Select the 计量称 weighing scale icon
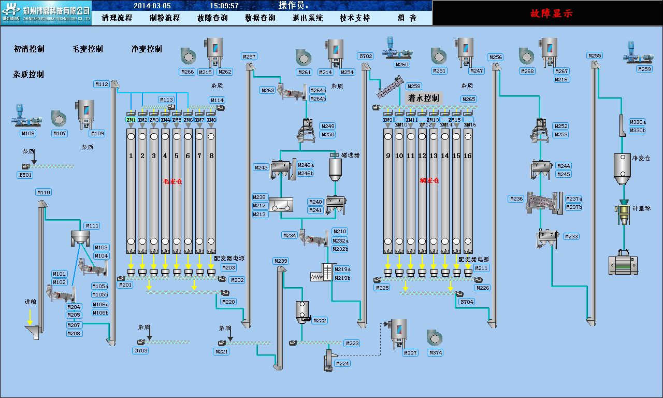 [623, 211]
